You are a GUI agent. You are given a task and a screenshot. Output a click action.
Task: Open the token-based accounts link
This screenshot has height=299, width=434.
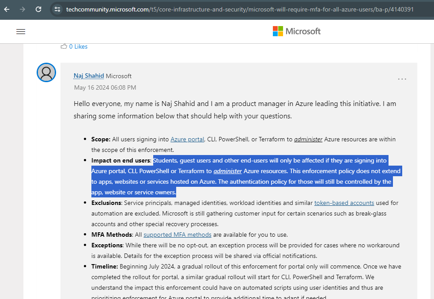[x=344, y=203]
